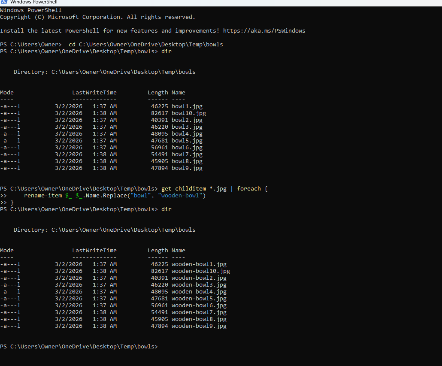
Task: Click the wooden-bowl6.jpg entry
Action: [x=199, y=306]
